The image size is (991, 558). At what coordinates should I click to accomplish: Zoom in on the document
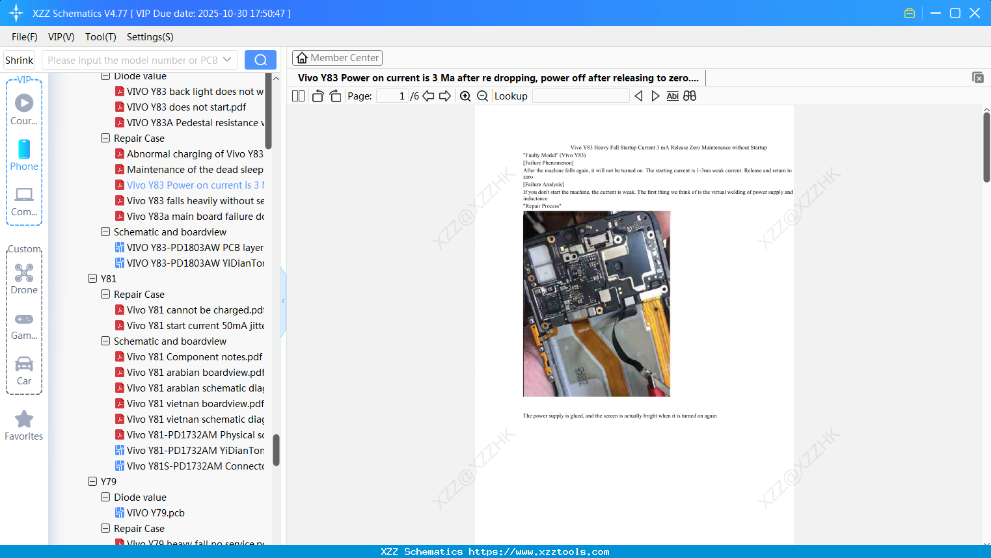pos(465,96)
